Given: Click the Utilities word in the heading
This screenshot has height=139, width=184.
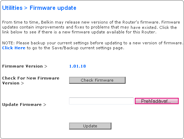Looking at the screenshot, I should tap(12, 8).
